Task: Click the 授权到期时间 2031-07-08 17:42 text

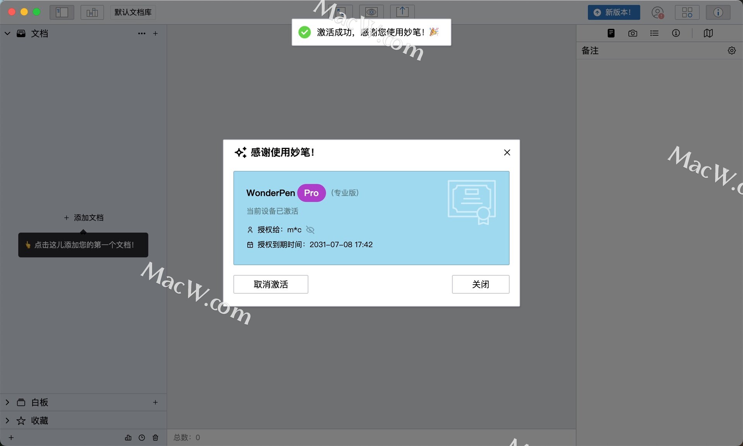Action: point(315,245)
